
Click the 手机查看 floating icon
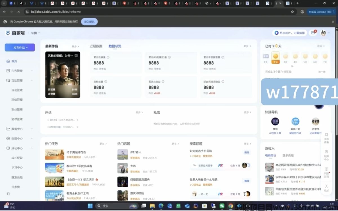coord(326,138)
